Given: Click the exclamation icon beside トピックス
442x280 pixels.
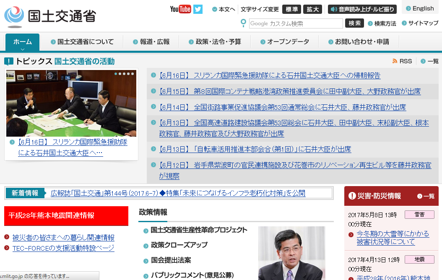Looking at the screenshot, I should point(8,60).
